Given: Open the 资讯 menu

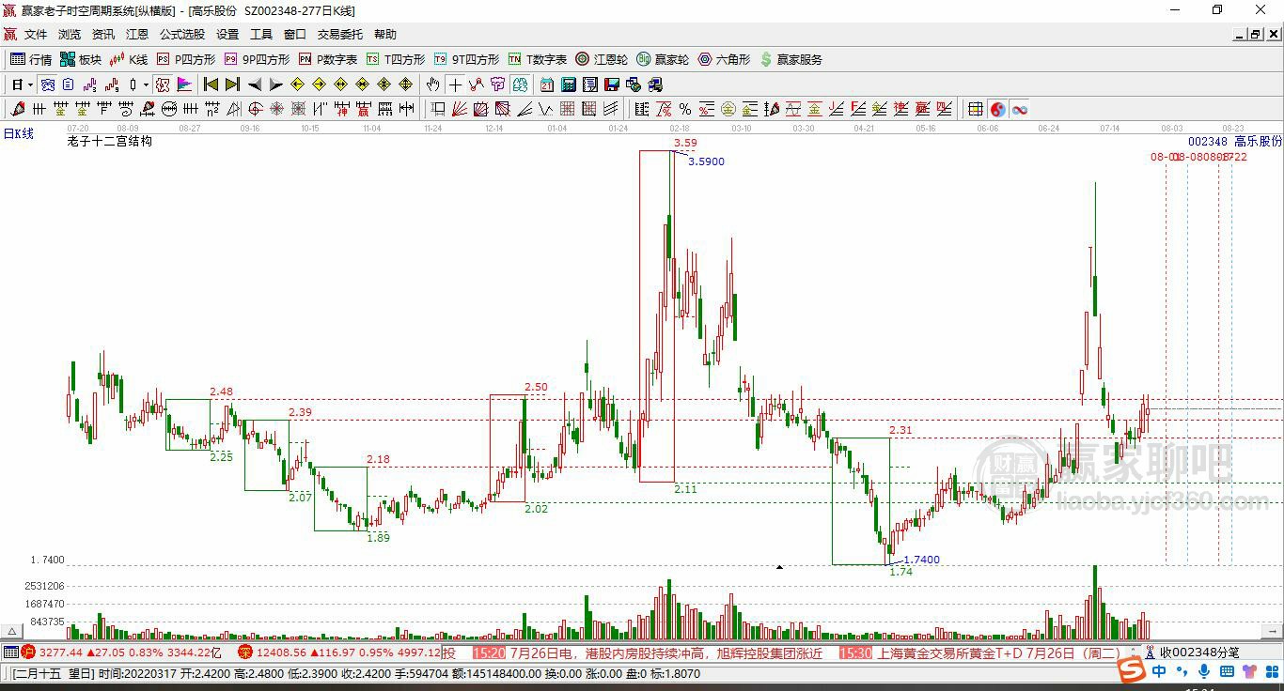Looking at the screenshot, I should (103, 35).
